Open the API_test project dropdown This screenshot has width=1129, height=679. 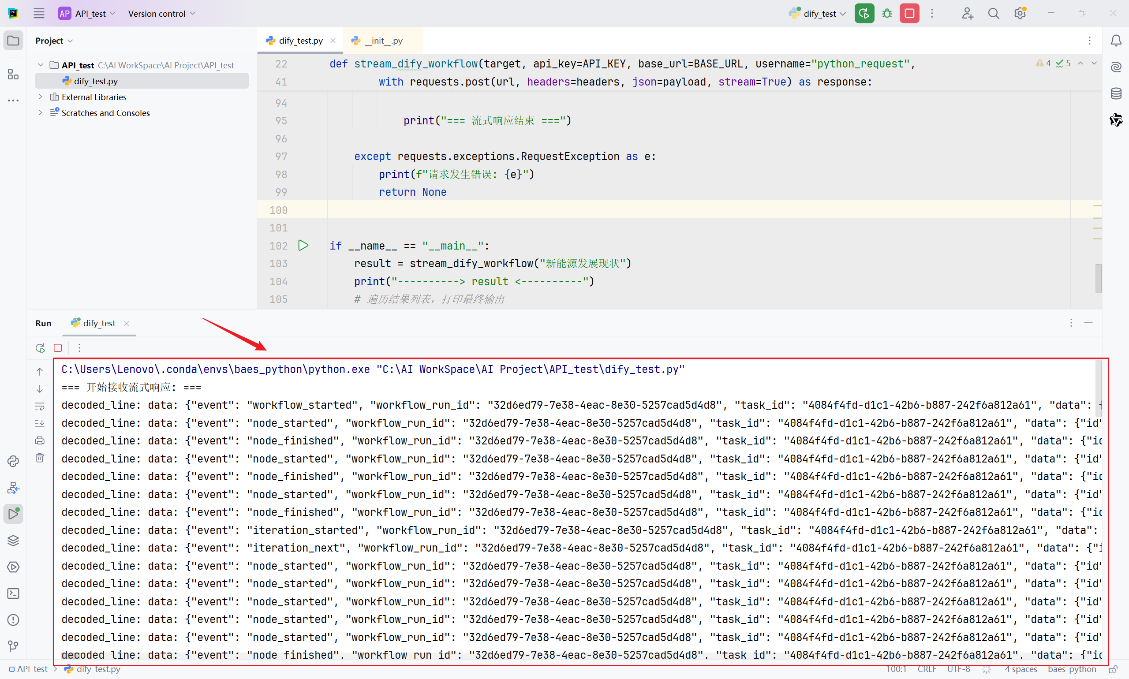(x=87, y=13)
